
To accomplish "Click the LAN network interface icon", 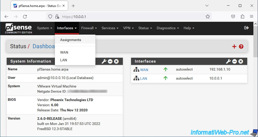I will click(136, 79).
